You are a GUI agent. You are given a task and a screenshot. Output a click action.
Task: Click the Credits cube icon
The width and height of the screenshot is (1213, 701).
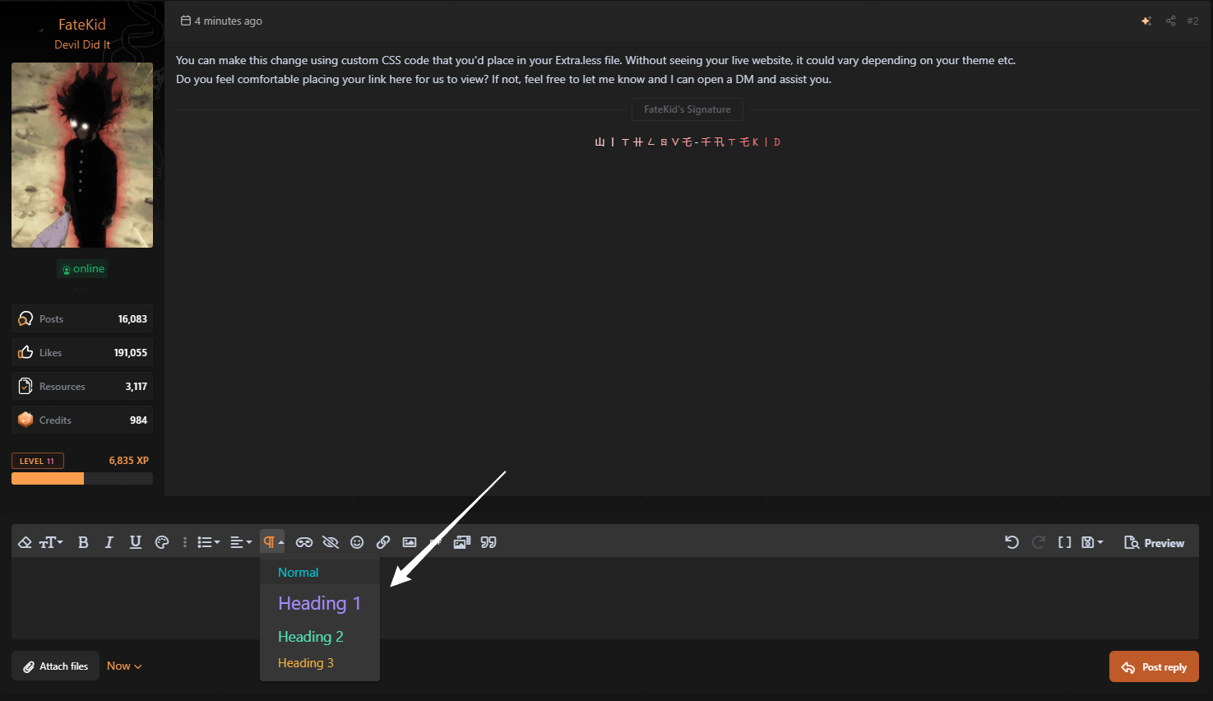coord(25,420)
